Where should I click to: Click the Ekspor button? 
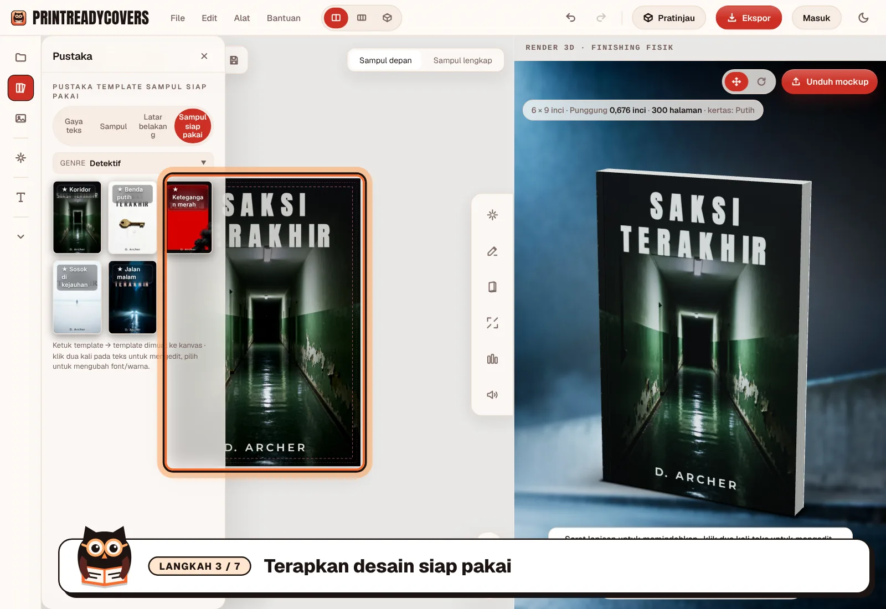[x=749, y=18]
